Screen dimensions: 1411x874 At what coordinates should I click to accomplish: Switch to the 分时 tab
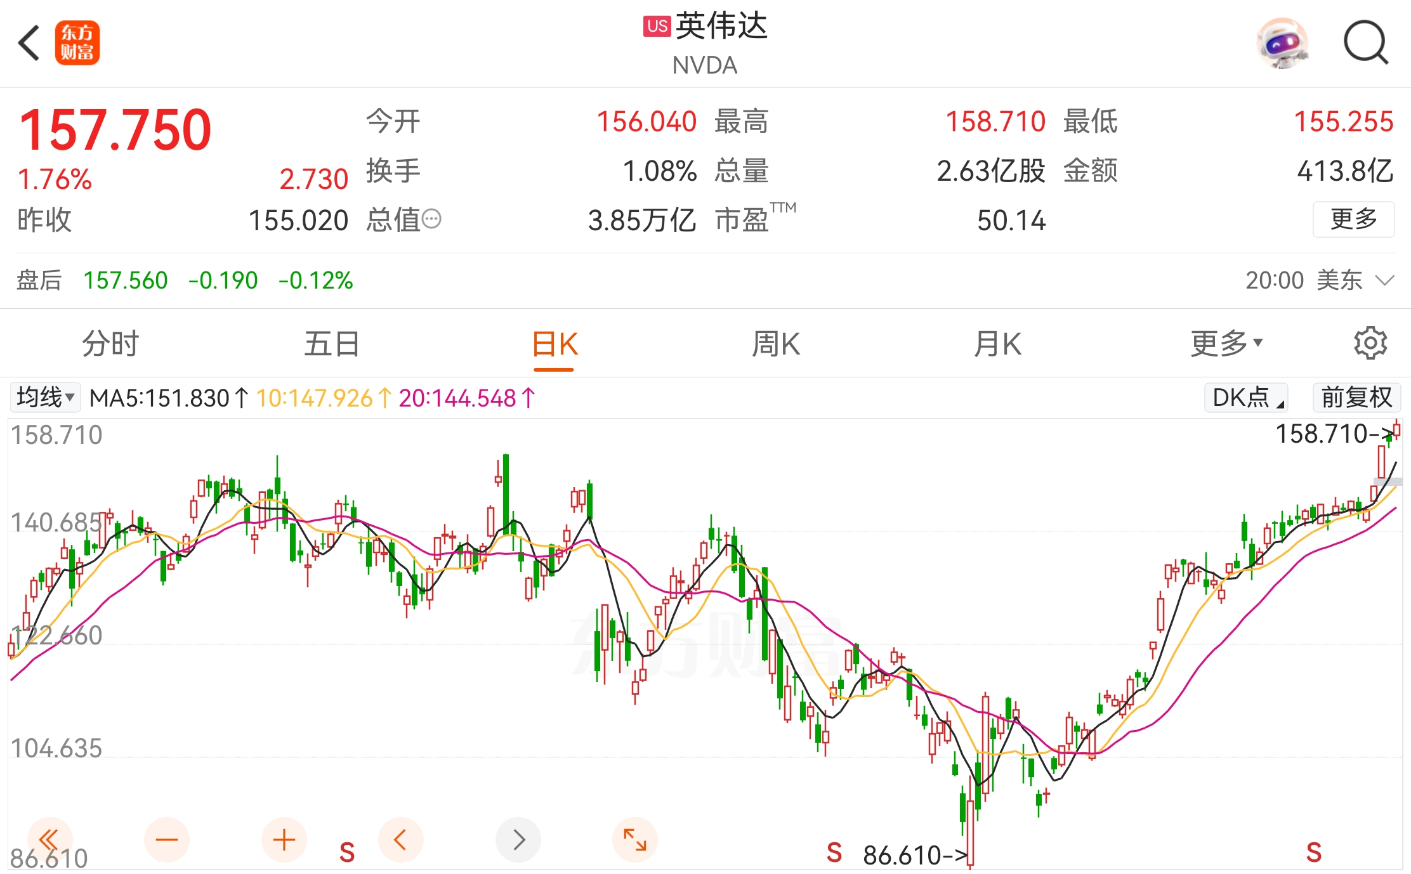[110, 344]
